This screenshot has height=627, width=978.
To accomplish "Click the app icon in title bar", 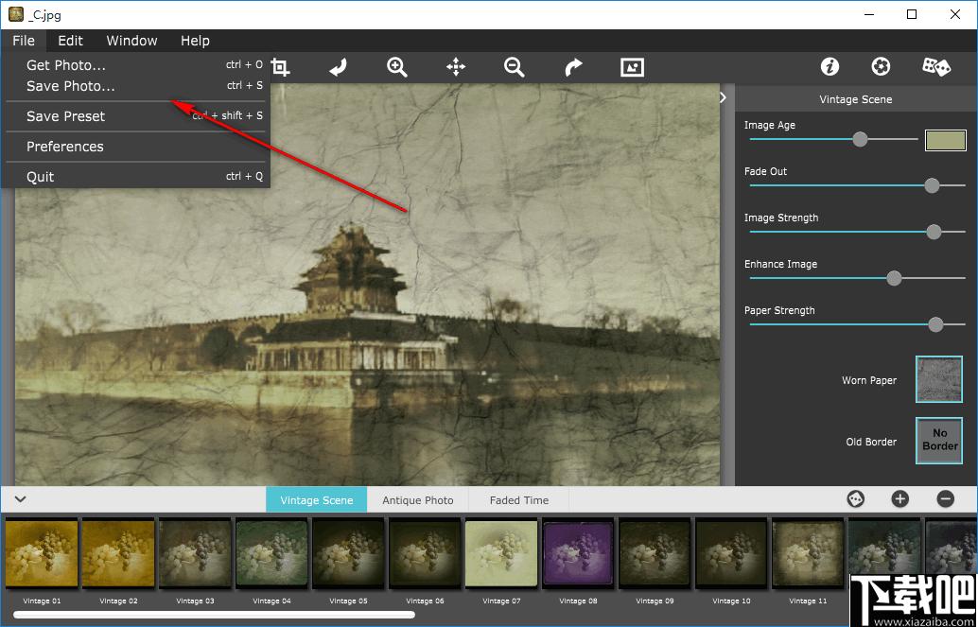I will (x=15, y=14).
